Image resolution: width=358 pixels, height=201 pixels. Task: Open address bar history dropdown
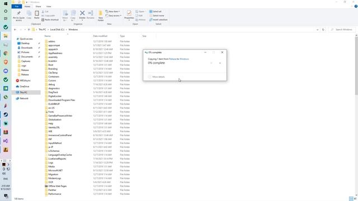pos(317,30)
